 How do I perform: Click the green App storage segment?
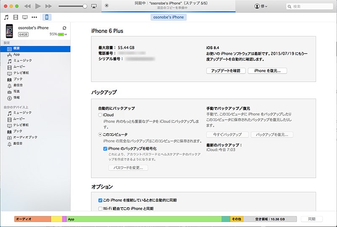(x=144, y=219)
